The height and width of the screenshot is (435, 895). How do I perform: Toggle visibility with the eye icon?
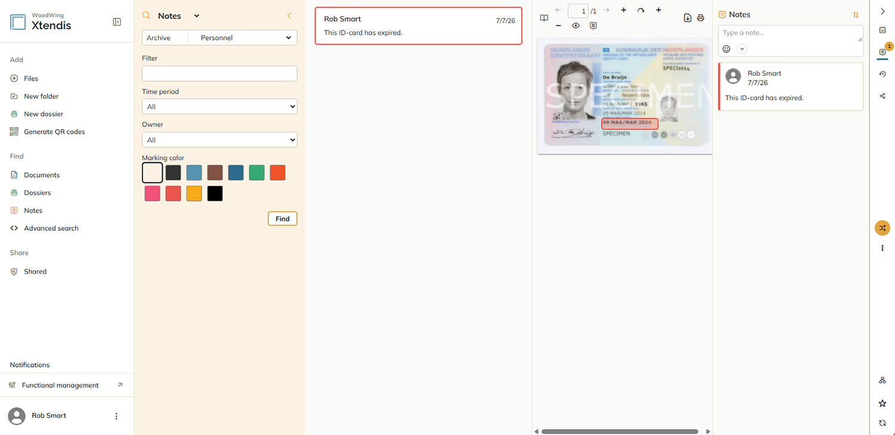tap(576, 26)
